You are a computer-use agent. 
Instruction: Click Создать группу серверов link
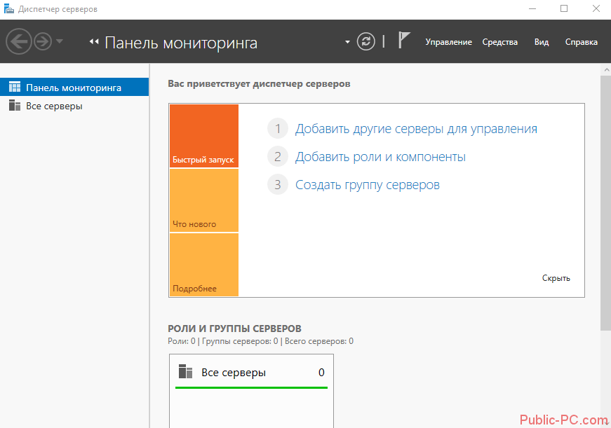(367, 185)
